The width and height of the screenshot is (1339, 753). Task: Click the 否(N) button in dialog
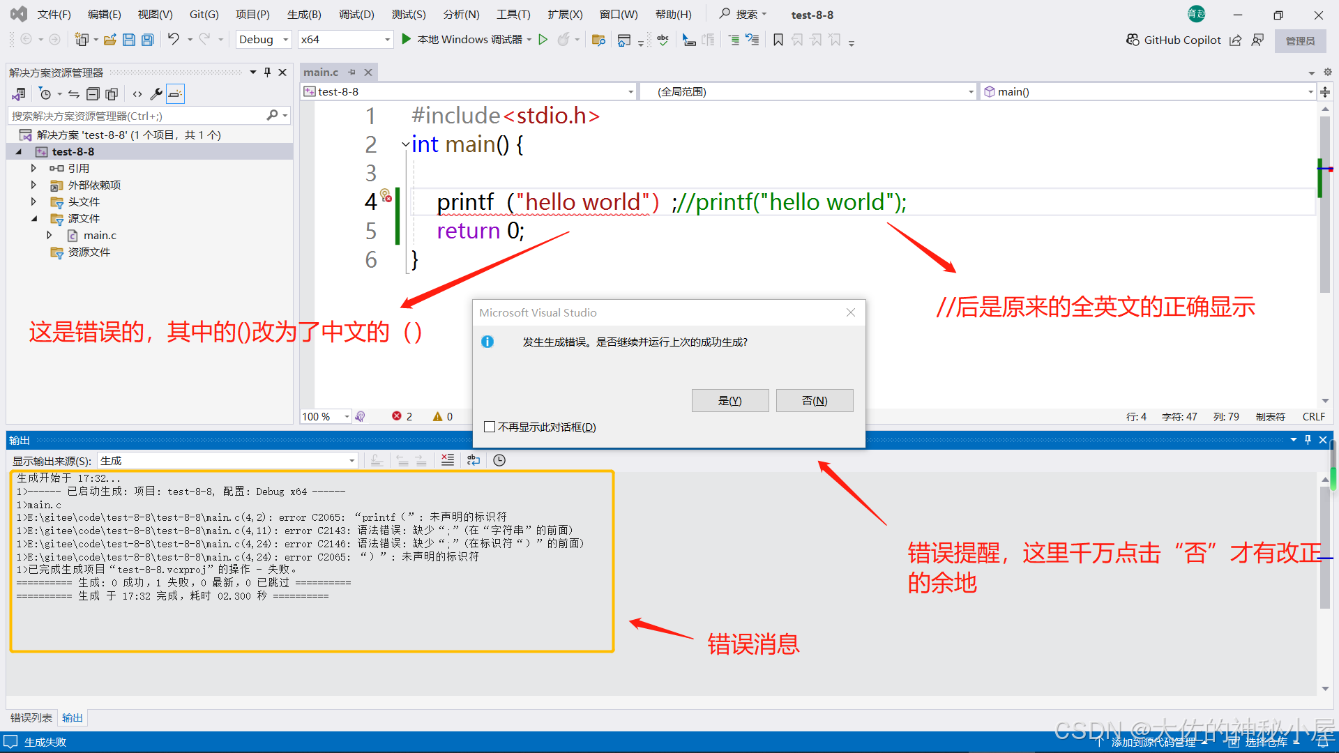pyautogui.click(x=814, y=401)
